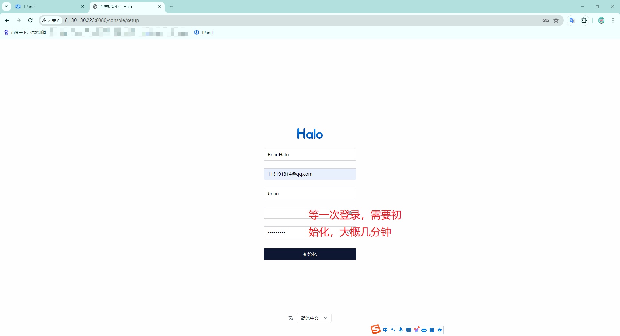The height and width of the screenshot is (336, 620).
Task: Toggle visibility of the first password field
Action: tap(350, 213)
